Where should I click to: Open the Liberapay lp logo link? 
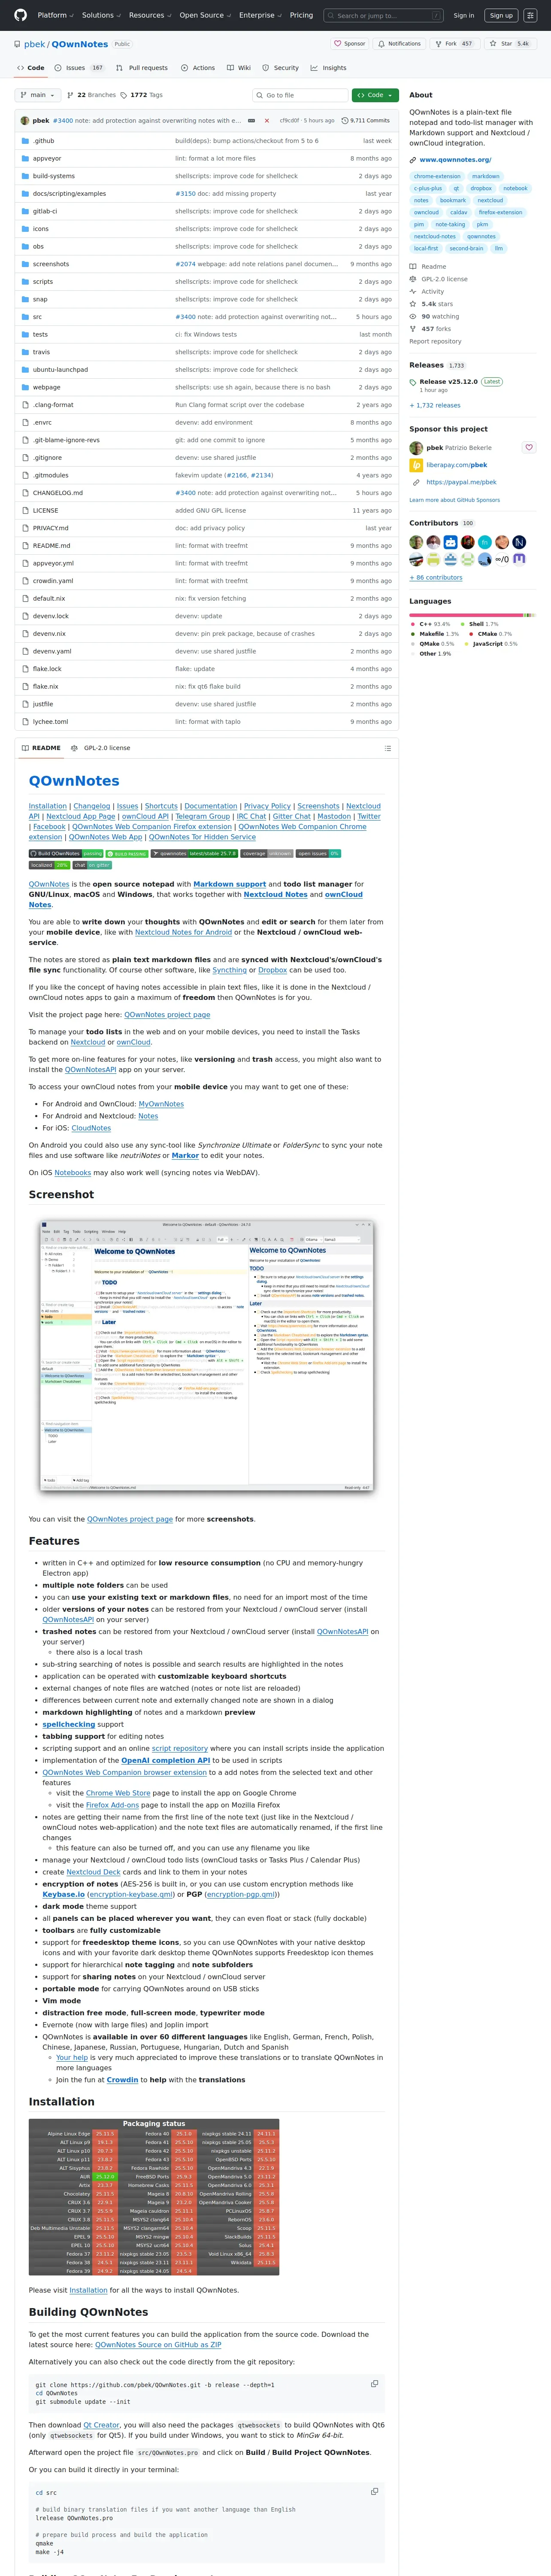click(x=416, y=465)
